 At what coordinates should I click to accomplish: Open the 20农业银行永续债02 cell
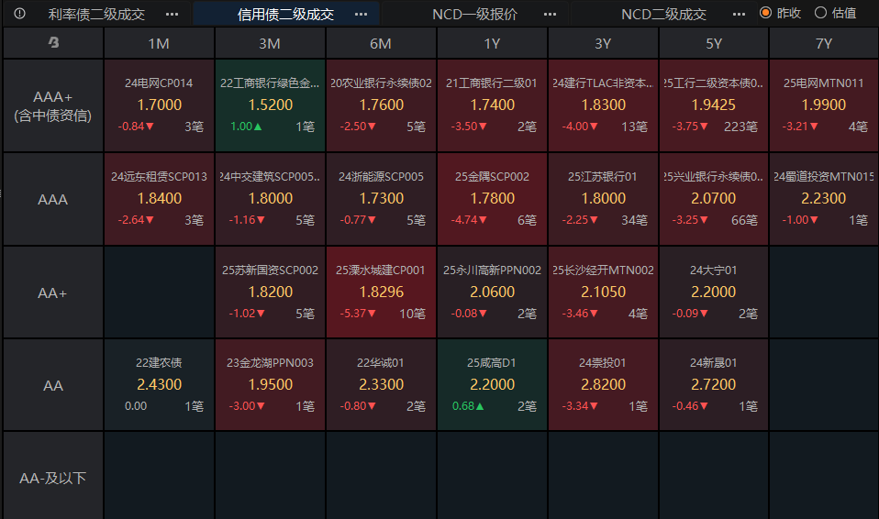381,105
